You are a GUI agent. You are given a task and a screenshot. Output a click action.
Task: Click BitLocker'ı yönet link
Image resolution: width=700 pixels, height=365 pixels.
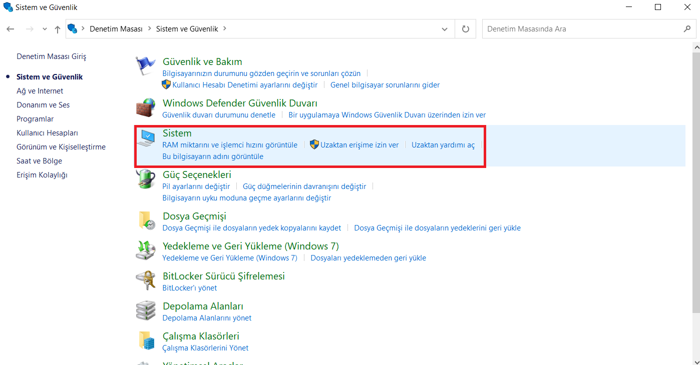pos(190,288)
